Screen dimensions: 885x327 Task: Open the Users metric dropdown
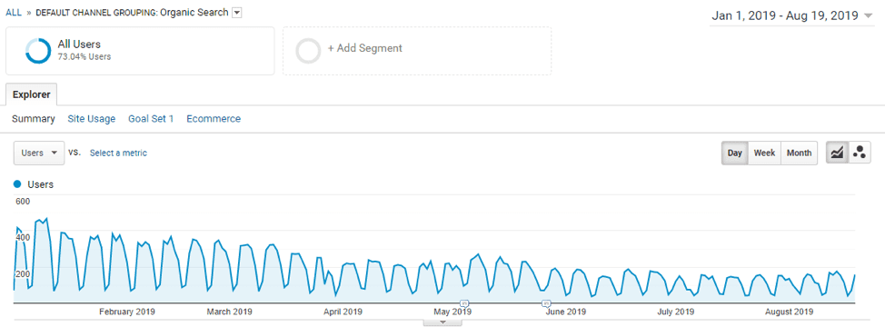tap(39, 153)
